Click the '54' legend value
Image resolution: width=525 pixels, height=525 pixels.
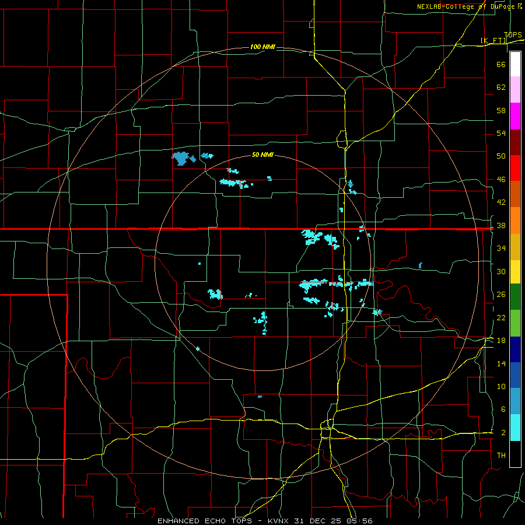click(501, 133)
